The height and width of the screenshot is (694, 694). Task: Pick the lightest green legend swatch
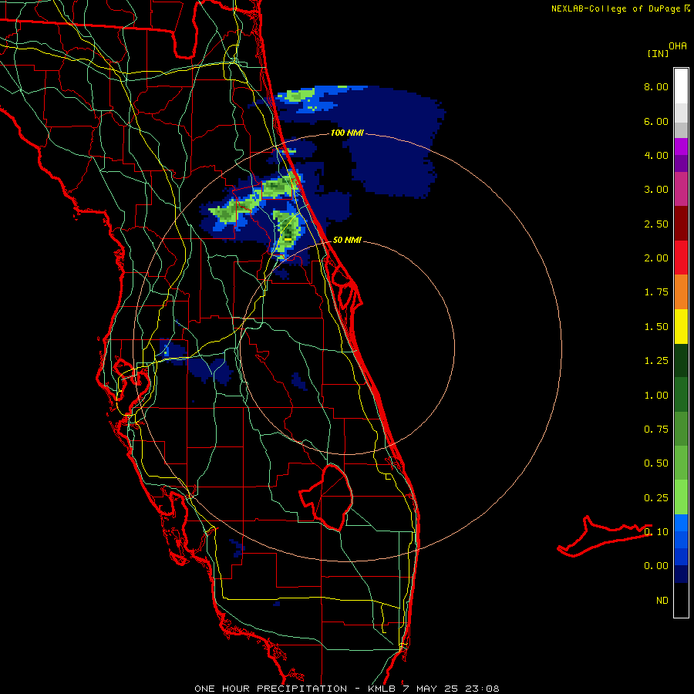681,497
